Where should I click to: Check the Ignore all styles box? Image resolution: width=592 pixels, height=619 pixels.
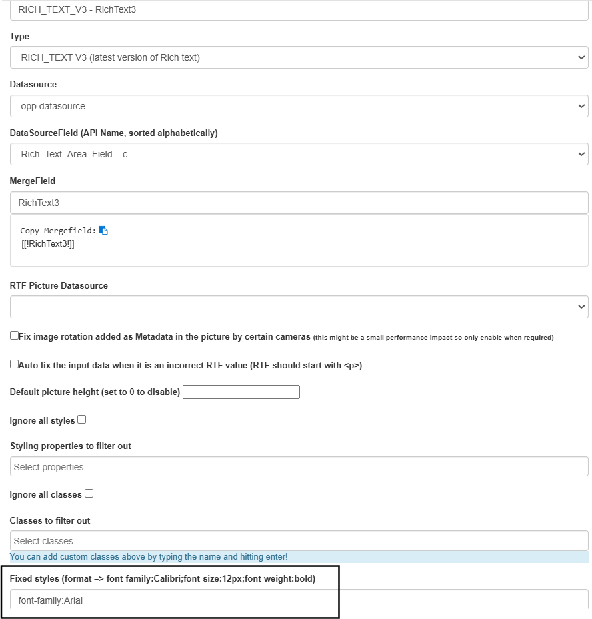click(x=82, y=420)
